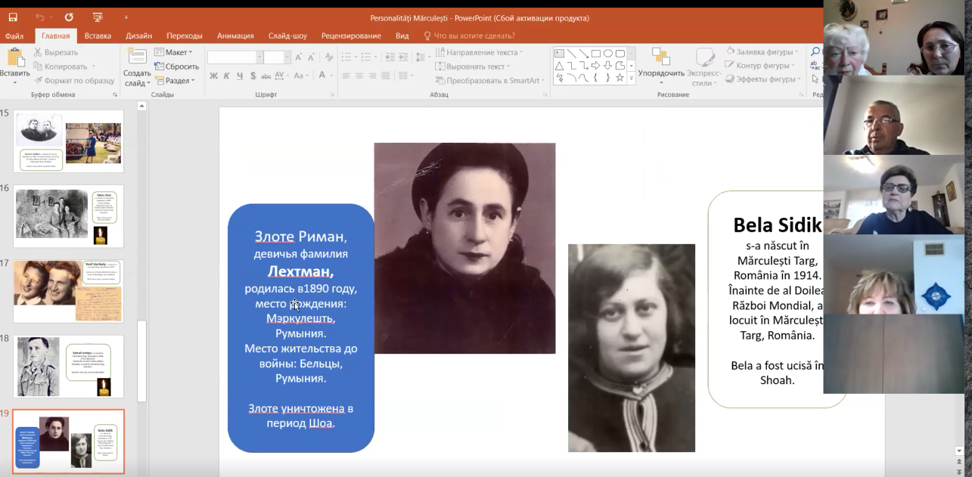Select the star shape in shapes gallery

(x=620, y=78)
